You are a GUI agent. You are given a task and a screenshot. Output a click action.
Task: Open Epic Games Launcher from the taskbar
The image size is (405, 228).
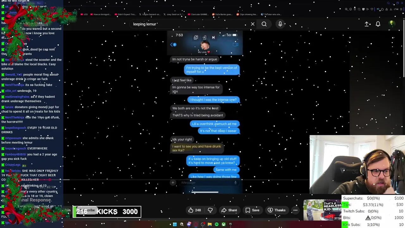coord(231,224)
